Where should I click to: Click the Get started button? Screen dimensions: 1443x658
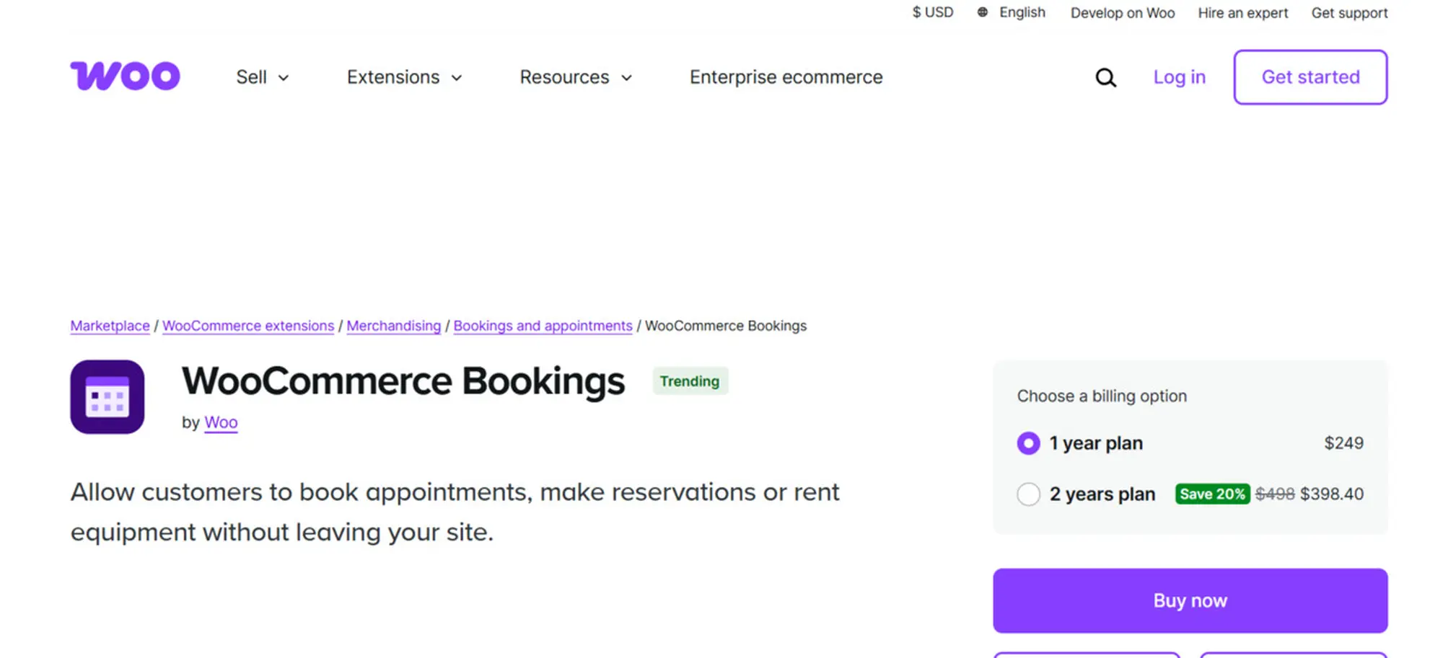[x=1310, y=77]
